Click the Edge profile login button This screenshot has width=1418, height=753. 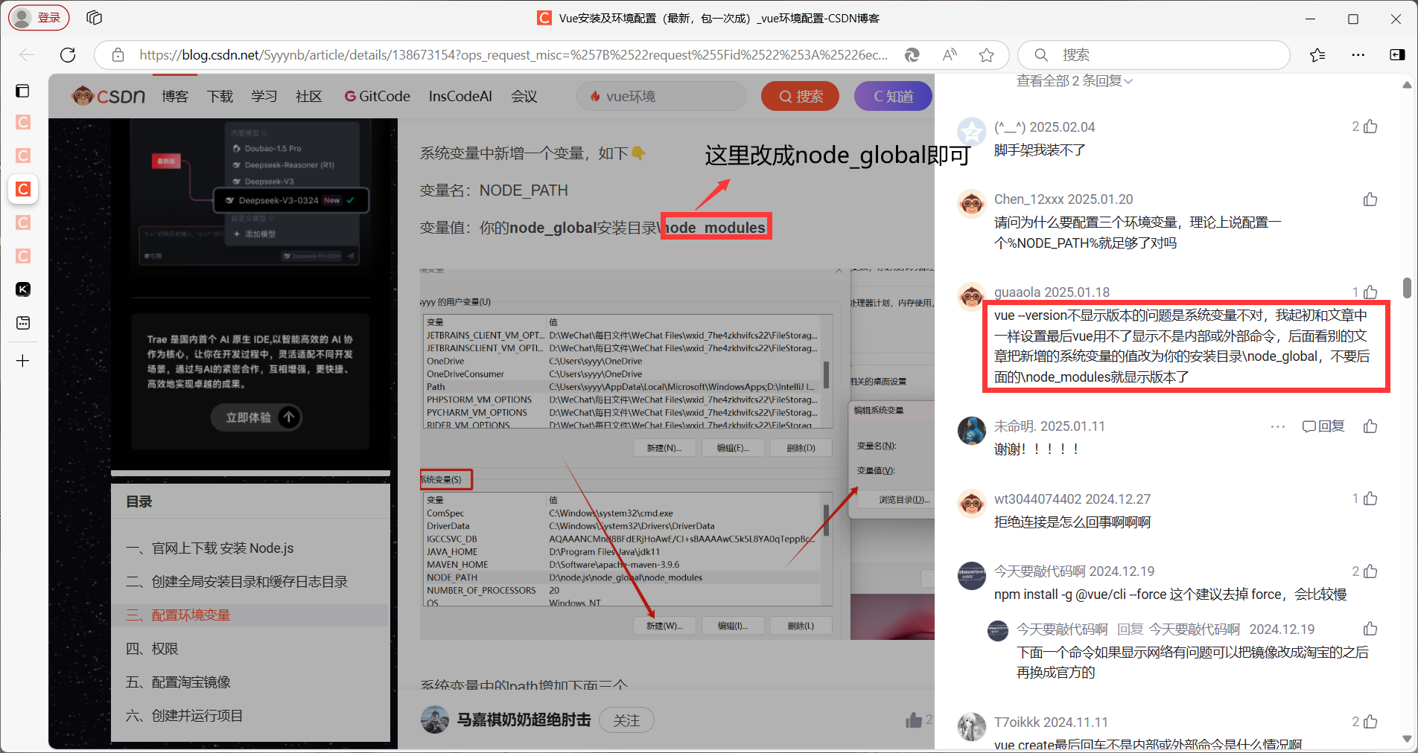39,17
